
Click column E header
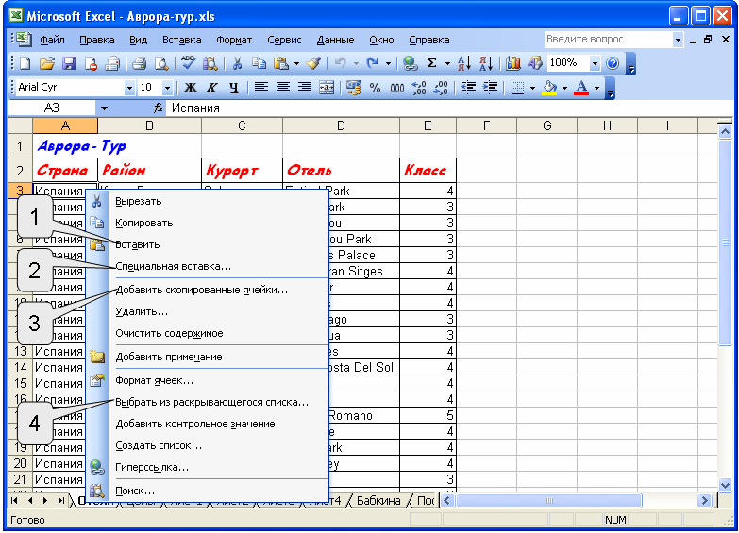[x=428, y=125]
